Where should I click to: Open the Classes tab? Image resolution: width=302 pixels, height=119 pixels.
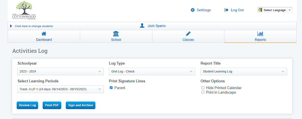coord(188,39)
